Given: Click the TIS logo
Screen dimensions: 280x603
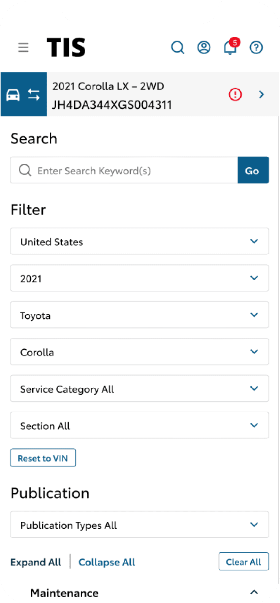Looking at the screenshot, I should point(66,47).
